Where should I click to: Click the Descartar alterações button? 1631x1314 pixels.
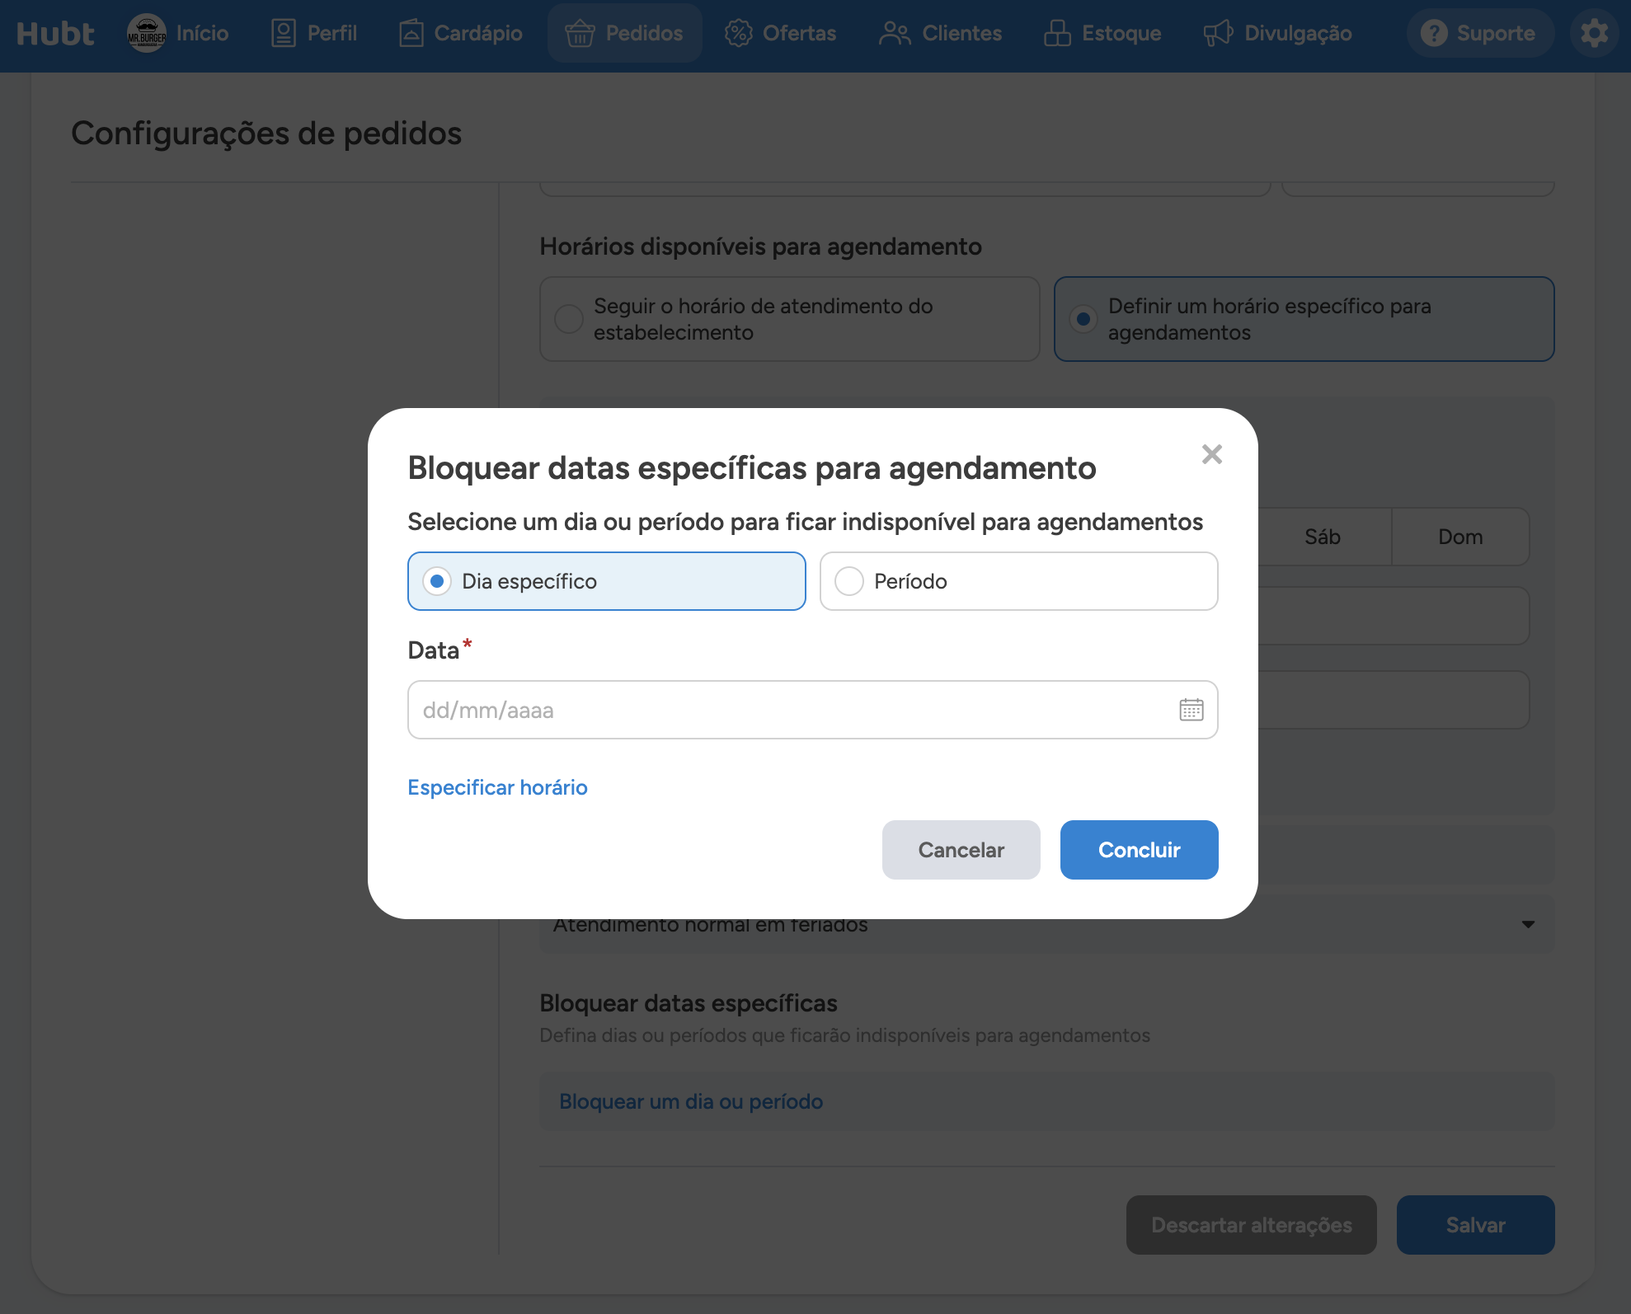click(x=1252, y=1225)
